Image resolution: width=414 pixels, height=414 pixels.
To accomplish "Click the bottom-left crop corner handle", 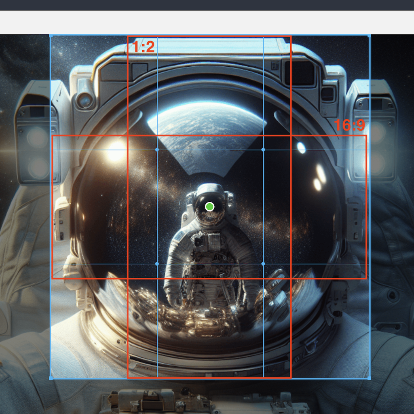I will 51,378.
